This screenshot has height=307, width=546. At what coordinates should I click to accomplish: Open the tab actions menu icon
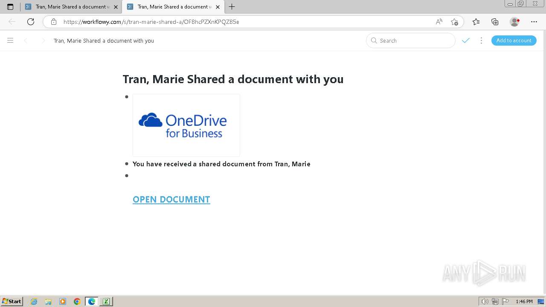click(10, 7)
